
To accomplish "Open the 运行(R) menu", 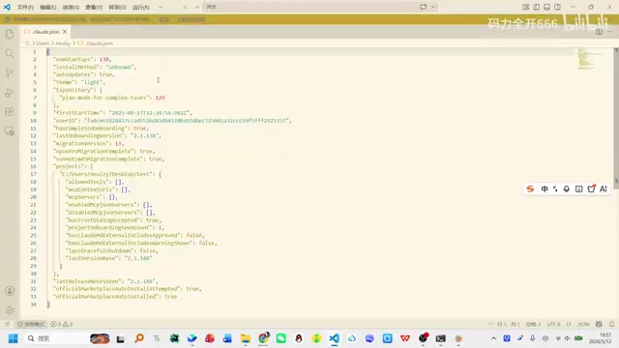I will coord(140,7).
